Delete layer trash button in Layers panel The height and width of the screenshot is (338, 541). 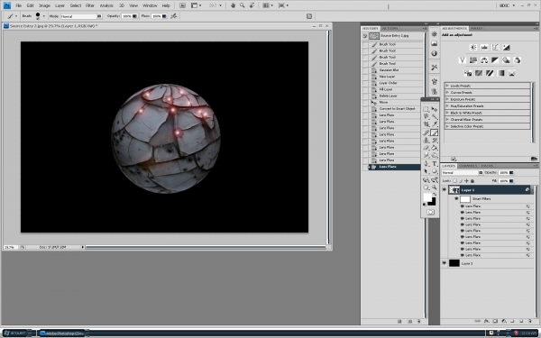click(x=530, y=321)
